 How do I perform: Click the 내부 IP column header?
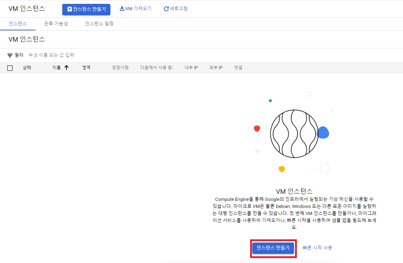coord(191,68)
